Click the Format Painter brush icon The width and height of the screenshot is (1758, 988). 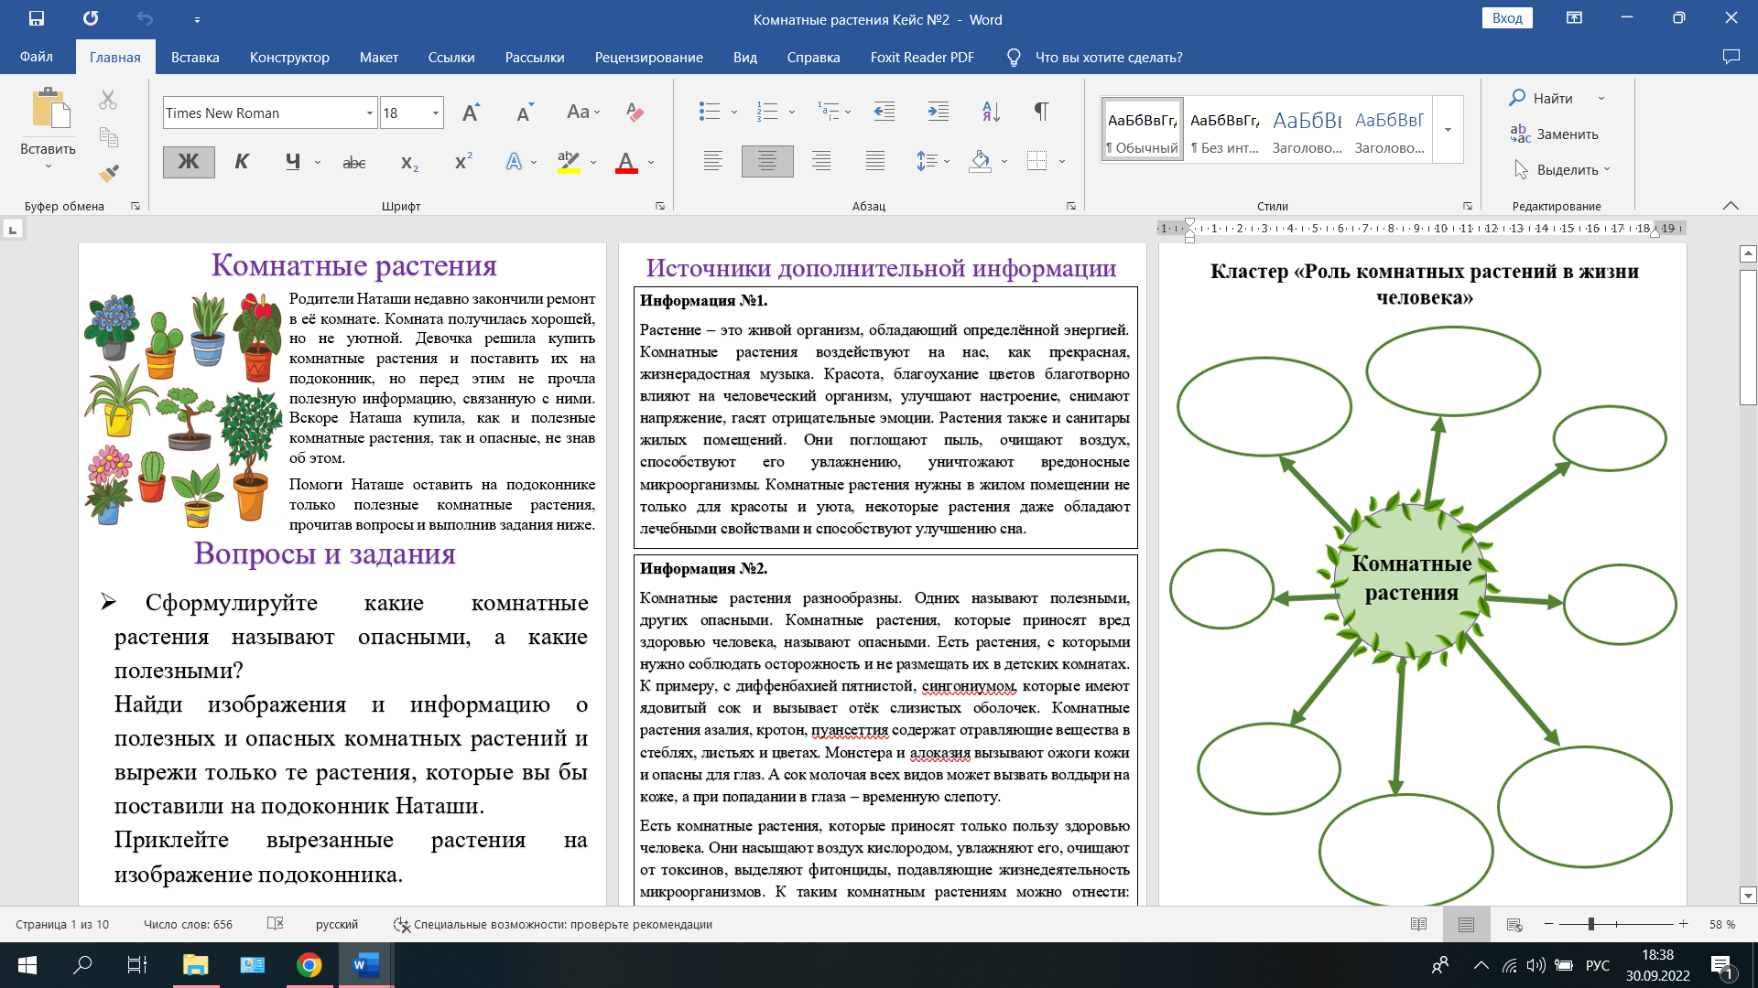coord(109,173)
